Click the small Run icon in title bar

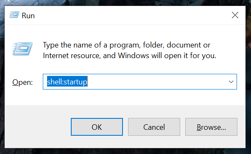pos(14,15)
